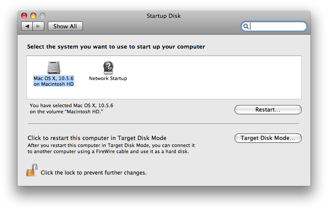The height and width of the screenshot is (210, 328).
Task: Click the magnifying glass search icon
Action: click(x=246, y=26)
